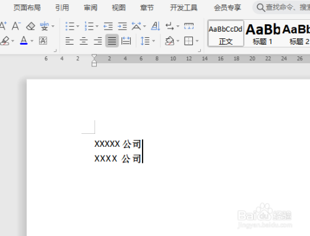Open shading color dropdown arrow
310x236 pixels.
[x=178, y=41]
